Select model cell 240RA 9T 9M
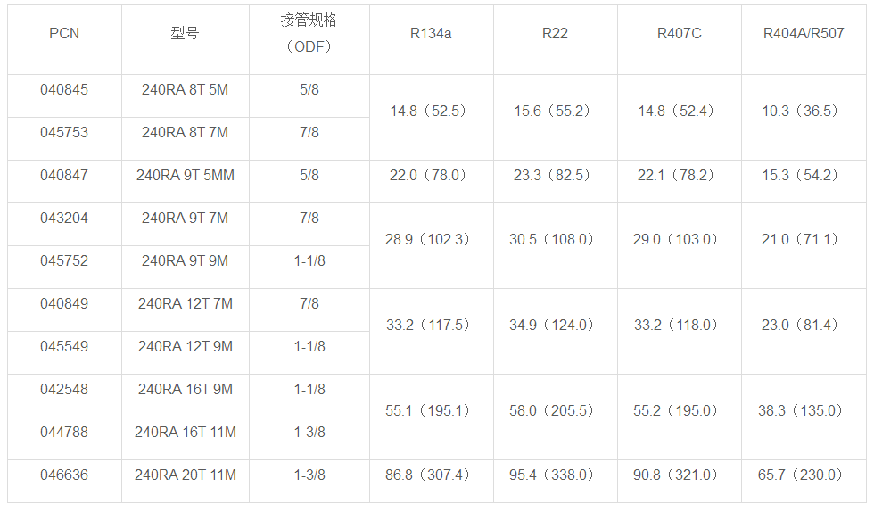The width and height of the screenshot is (874, 512). point(185,261)
